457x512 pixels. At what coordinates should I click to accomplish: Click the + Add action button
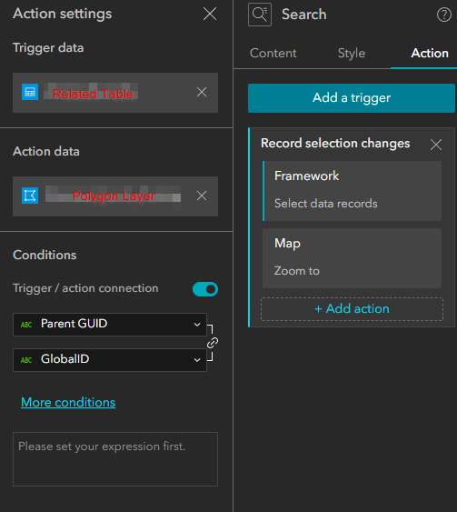point(352,309)
